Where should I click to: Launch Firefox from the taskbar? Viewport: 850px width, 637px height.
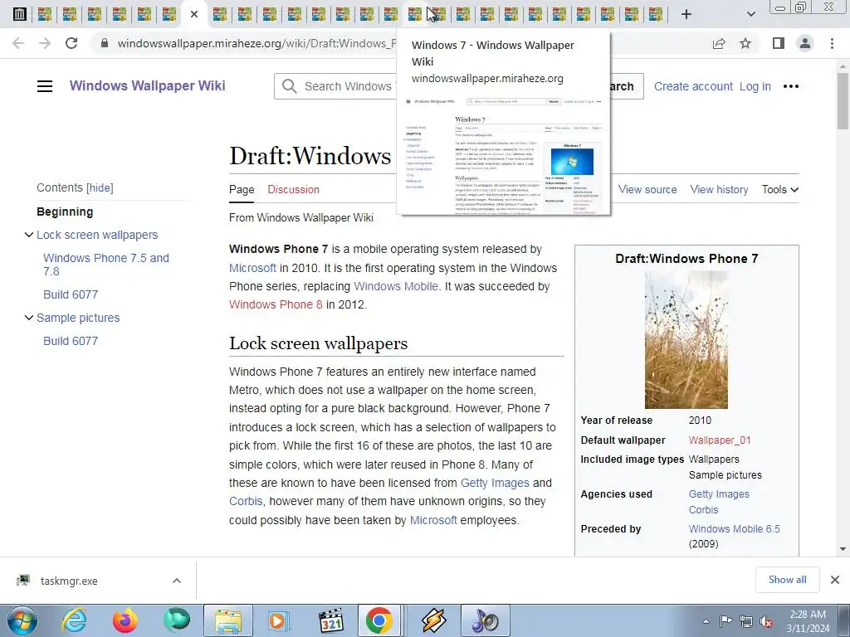(125, 620)
